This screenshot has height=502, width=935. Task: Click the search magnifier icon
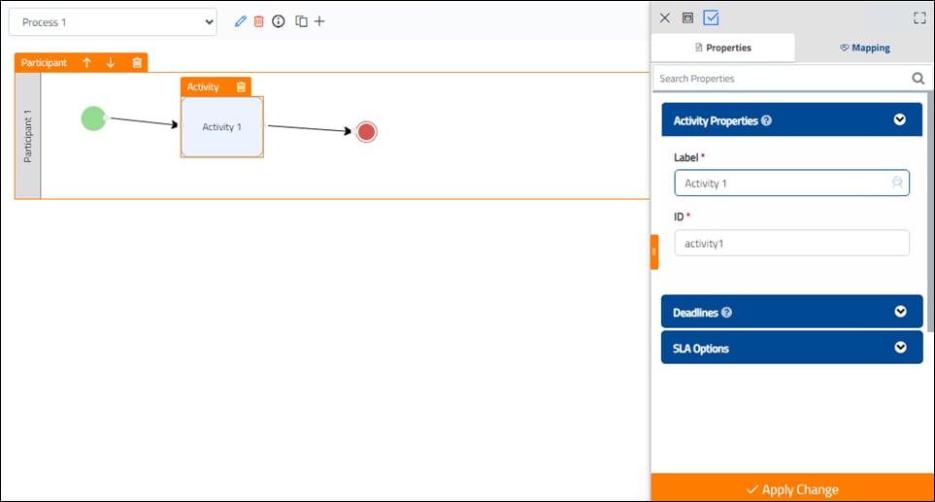tap(918, 78)
